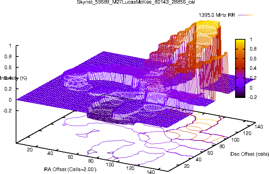Viewport: 269px width, 174px height.
Task: Click the color bar gradient scale
Action: pyautogui.click(x=240, y=68)
